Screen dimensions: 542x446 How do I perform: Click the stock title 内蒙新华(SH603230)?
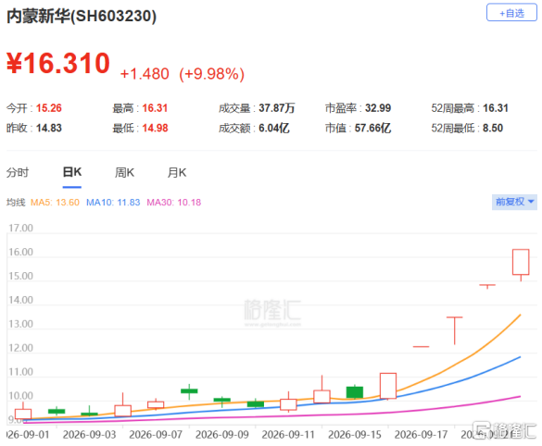point(82,16)
